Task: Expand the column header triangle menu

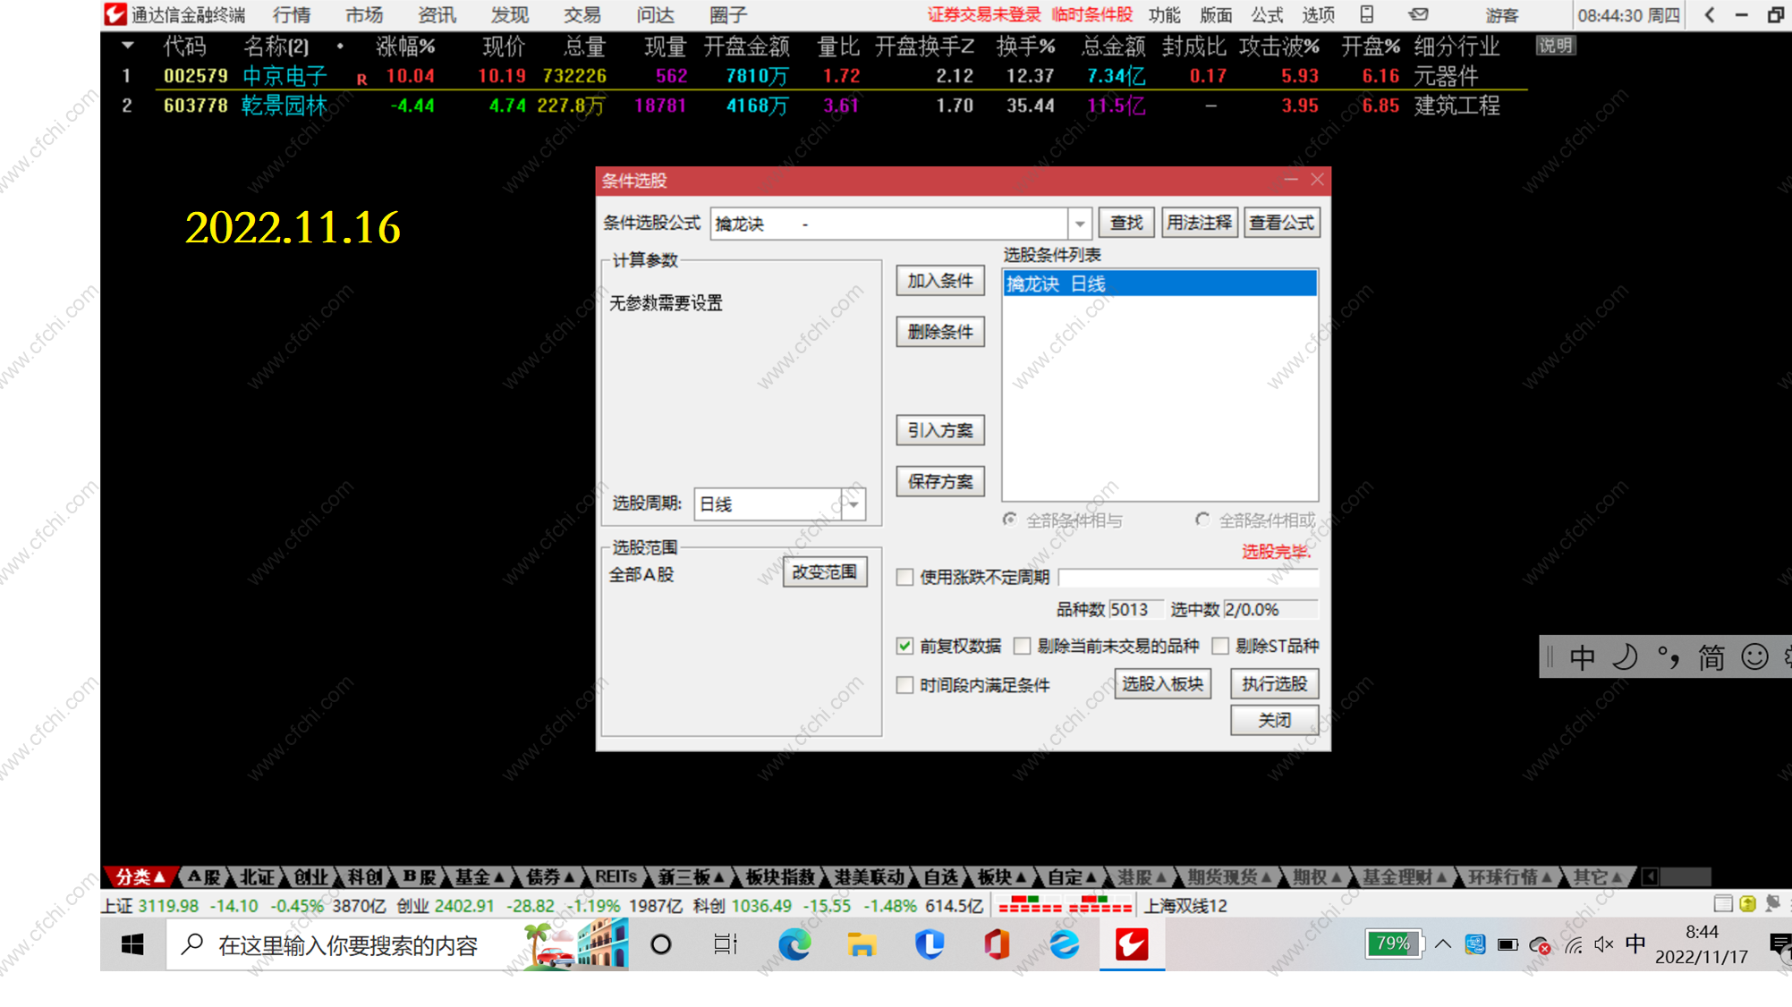Action: point(128,46)
